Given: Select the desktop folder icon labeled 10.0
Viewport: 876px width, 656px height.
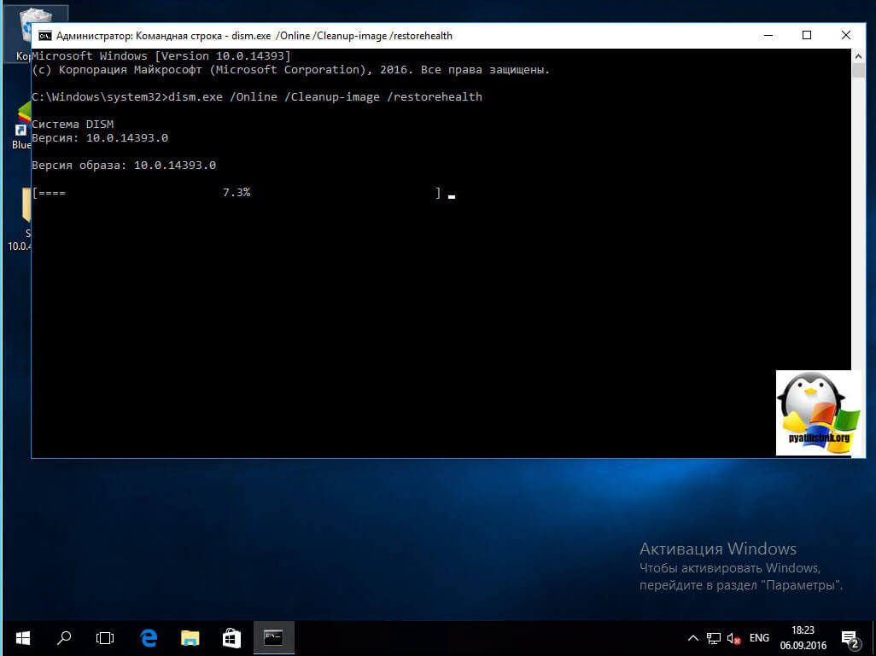Looking at the screenshot, I should [x=20, y=220].
